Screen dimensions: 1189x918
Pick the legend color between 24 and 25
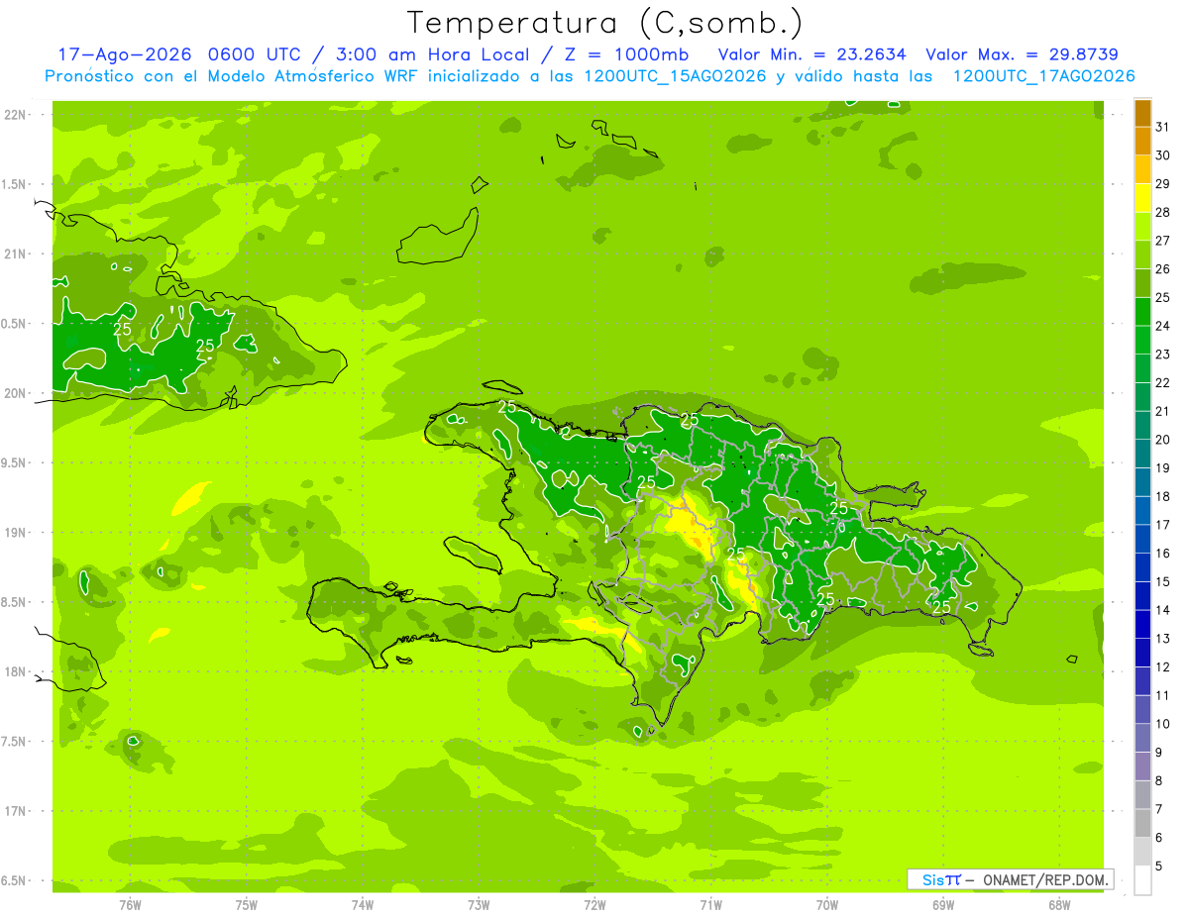1142,311
